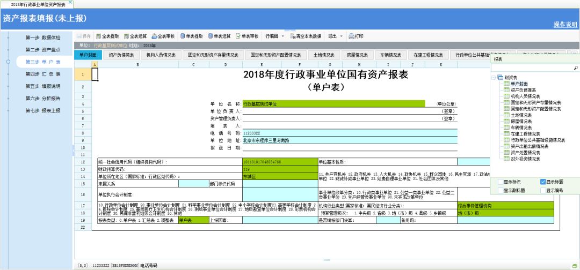Open 房屋情况表 in the report tree
This screenshot has height=270, width=580.
pyautogui.click(x=521, y=122)
